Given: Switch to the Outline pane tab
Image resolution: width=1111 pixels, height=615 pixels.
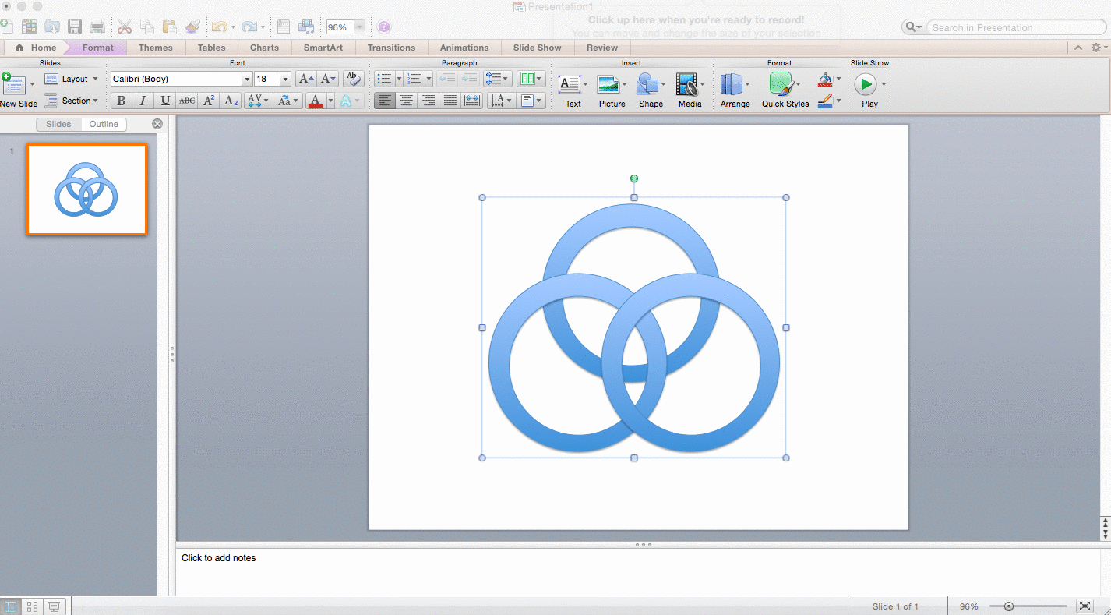Looking at the screenshot, I should pyautogui.click(x=104, y=124).
